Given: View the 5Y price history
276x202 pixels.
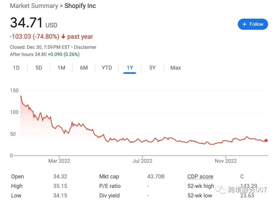Looking at the screenshot, I should (x=152, y=68).
